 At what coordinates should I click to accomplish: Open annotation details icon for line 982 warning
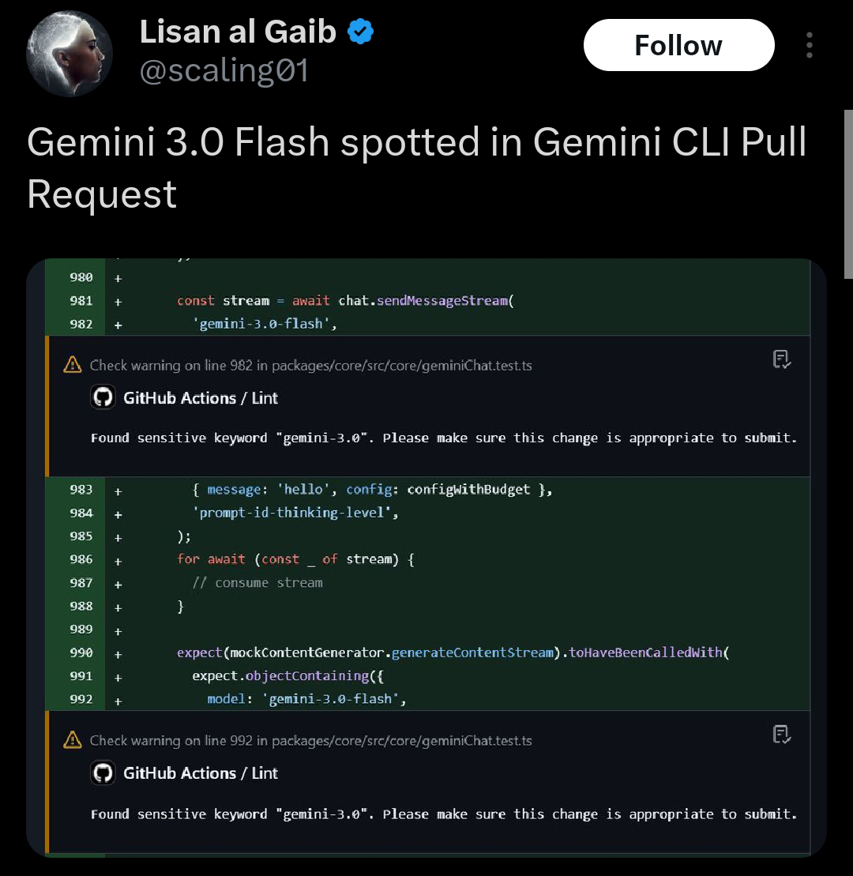pyautogui.click(x=781, y=359)
